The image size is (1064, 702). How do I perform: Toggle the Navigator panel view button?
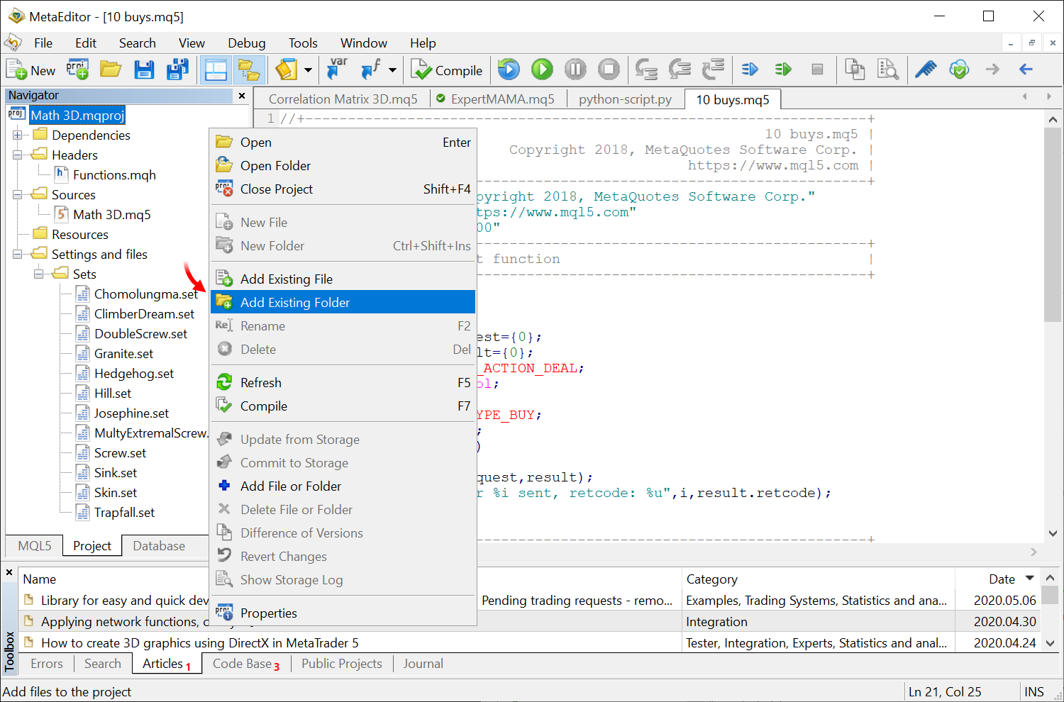216,69
